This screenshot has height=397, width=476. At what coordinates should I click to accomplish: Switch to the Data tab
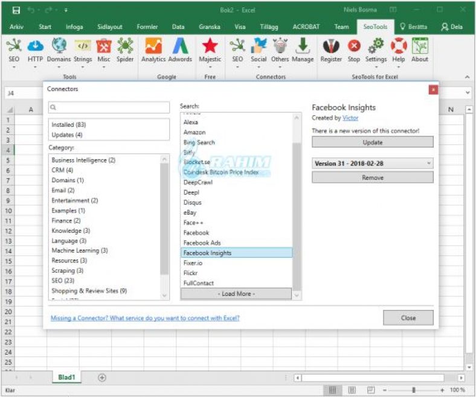tap(178, 27)
